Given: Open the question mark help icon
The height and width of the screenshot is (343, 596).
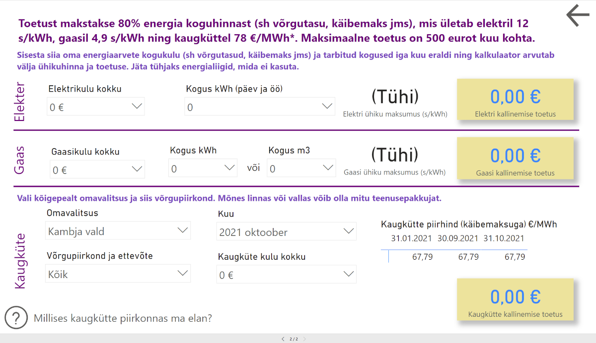Looking at the screenshot, I should 16,317.
